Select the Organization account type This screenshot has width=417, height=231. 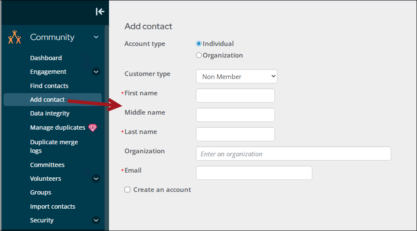coord(199,55)
